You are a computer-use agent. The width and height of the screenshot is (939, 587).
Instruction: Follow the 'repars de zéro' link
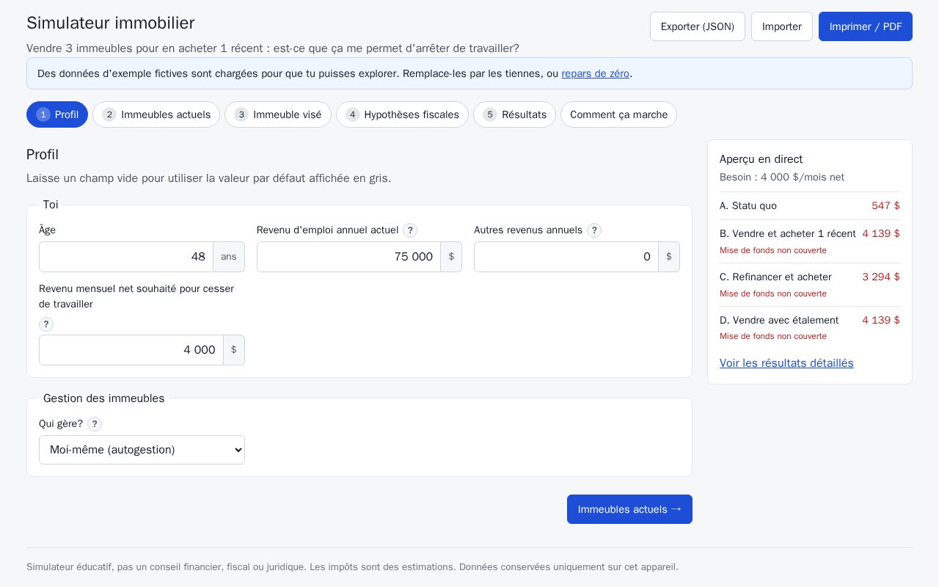click(596, 73)
